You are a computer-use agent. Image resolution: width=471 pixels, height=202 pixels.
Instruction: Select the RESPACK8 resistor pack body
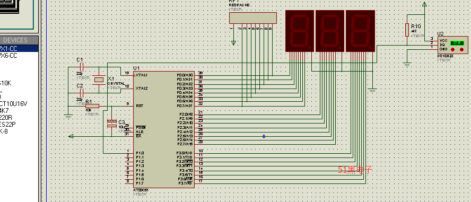tap(253, 18)
